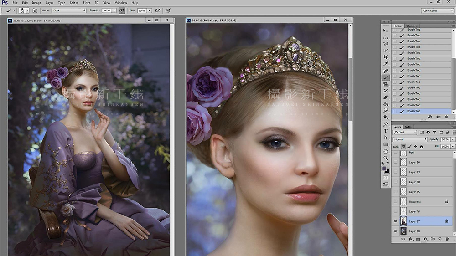Viewport: 456px width, 256px height.
Task: Open brush Mode dropdown set to Color
Action: pyautogui.click(x=69, y=10)
